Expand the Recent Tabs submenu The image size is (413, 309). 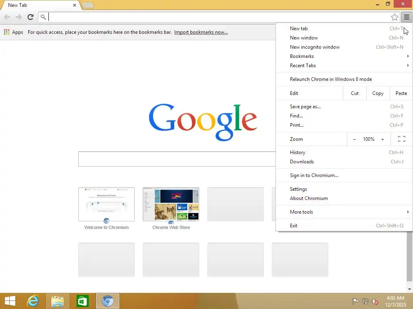[x=344, y=66]
